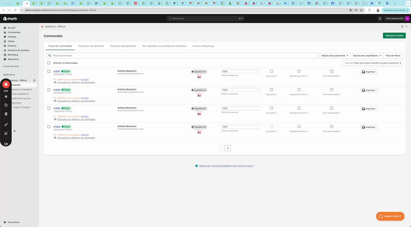Open the app three-dots menu

tap(407, 26)
